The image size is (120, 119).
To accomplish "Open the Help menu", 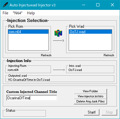I will click(x=31, y=13).
